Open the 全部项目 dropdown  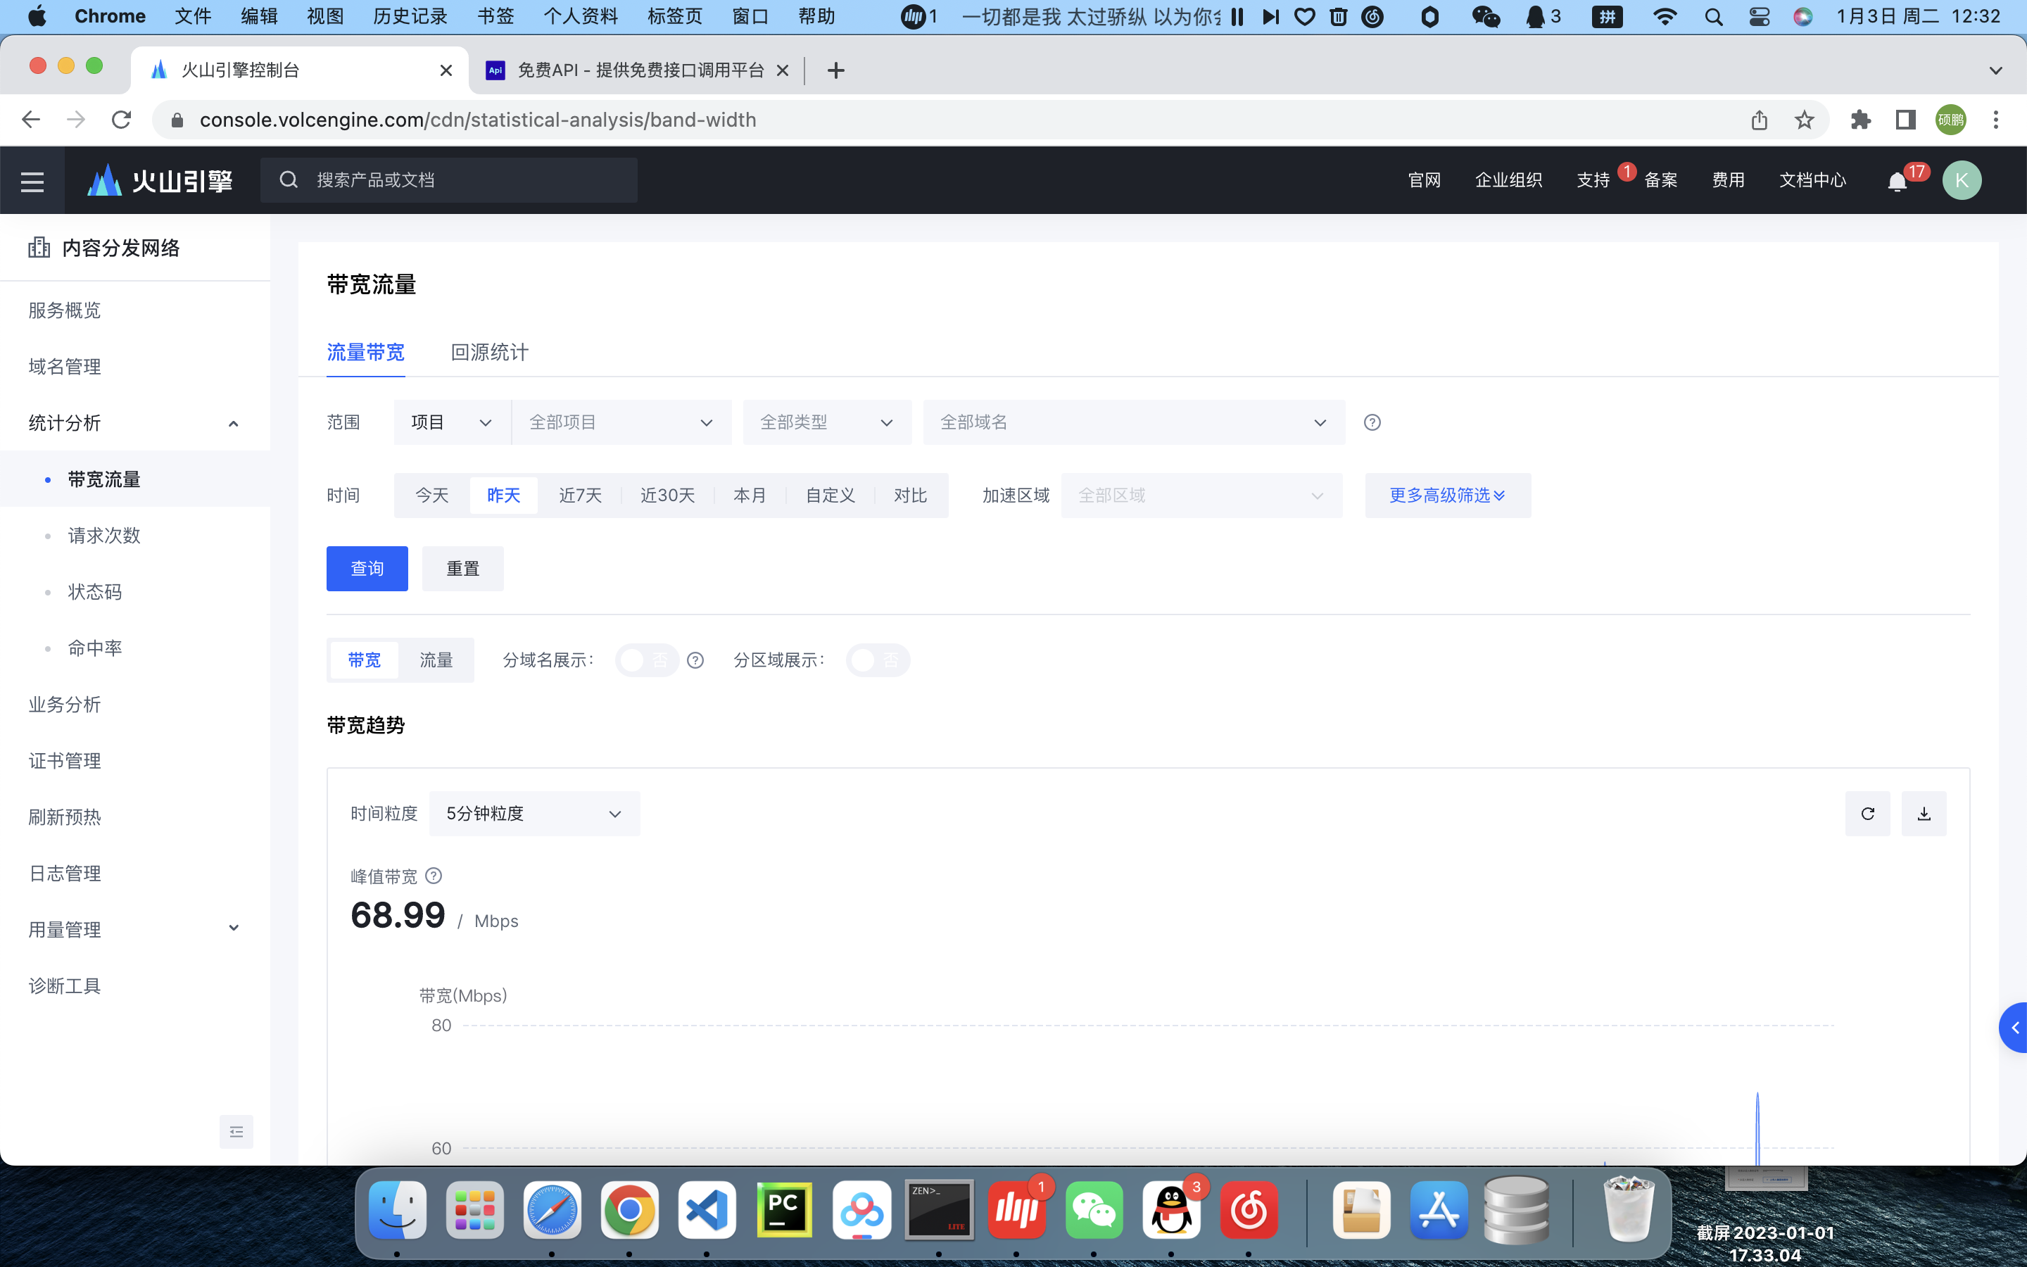tap(621, 422)
